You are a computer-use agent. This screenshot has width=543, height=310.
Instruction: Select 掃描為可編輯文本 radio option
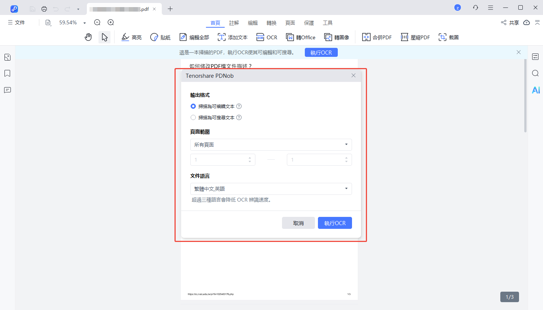193,106
